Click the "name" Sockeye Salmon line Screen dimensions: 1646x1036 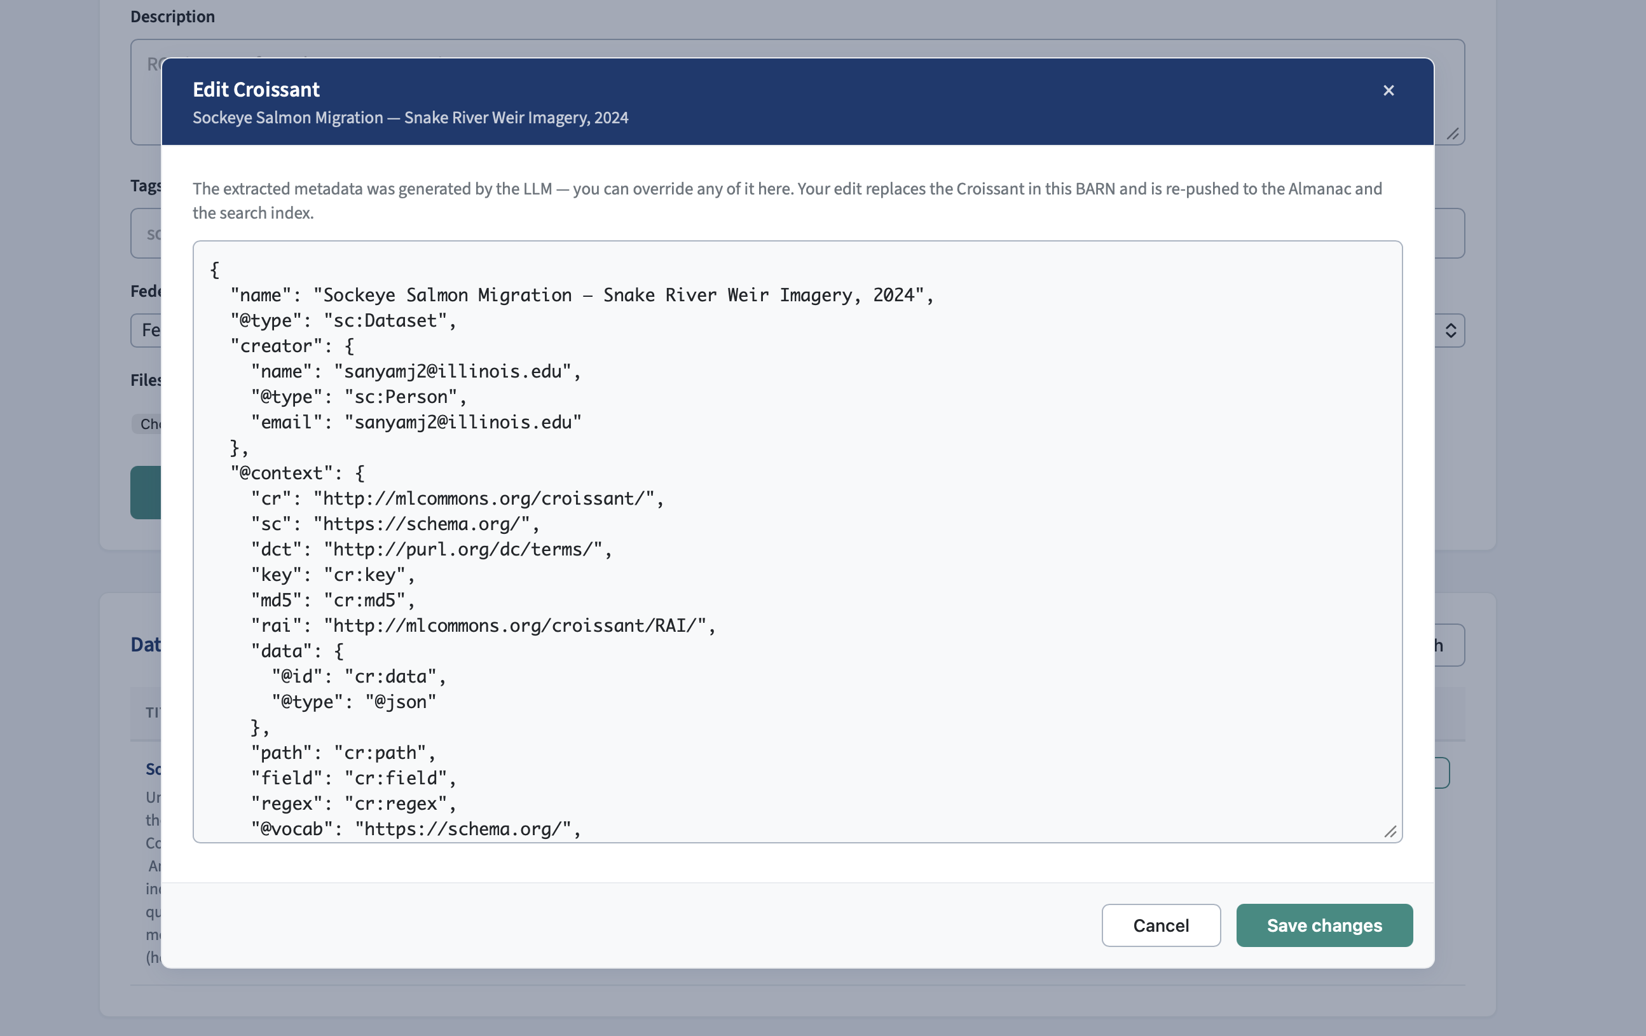(582, 295)
